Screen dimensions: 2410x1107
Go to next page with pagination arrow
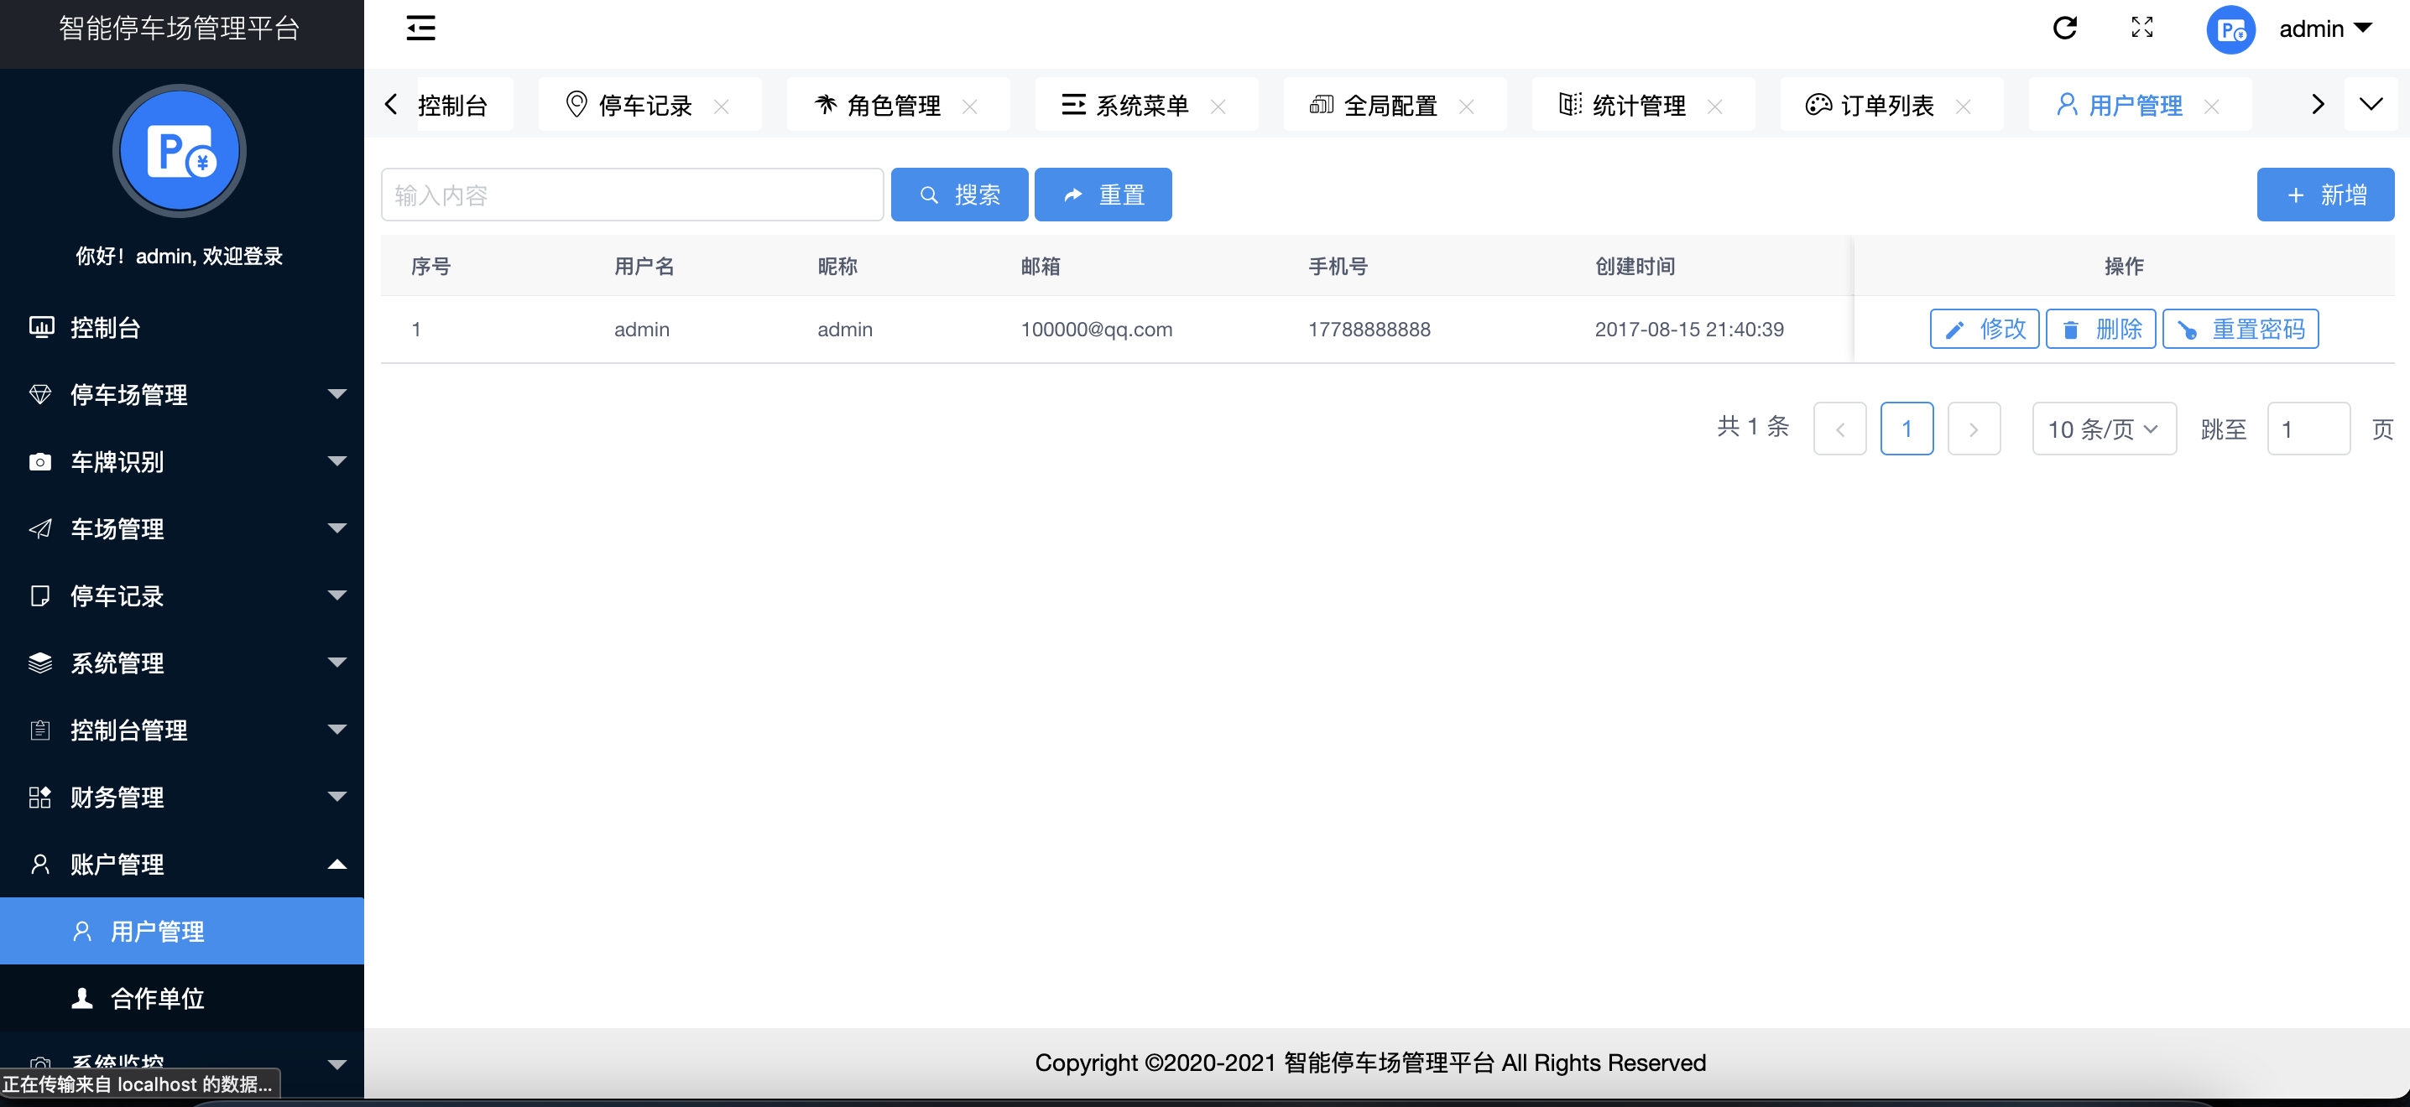pyautogui.click(x=1974, y=429)
